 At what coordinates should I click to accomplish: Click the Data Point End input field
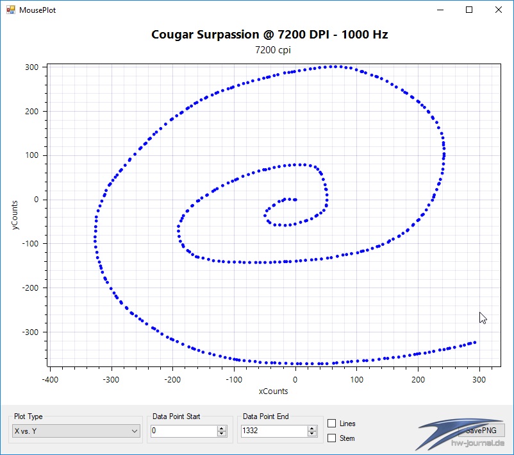(x=274, y=431)
